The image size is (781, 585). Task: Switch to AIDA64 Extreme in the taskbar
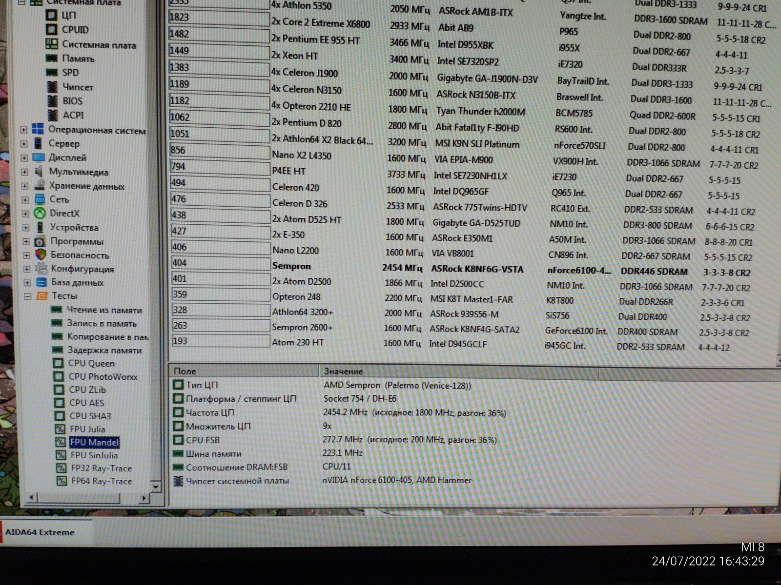(x=45, y=532)
